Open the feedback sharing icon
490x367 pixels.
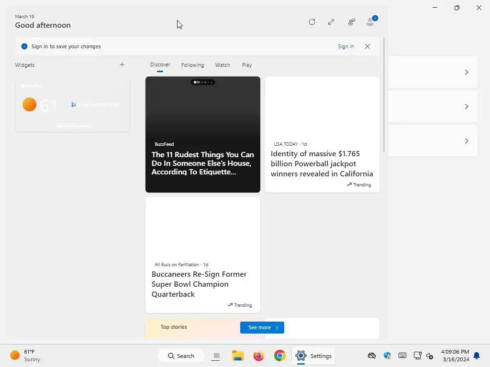click(352, 22)
